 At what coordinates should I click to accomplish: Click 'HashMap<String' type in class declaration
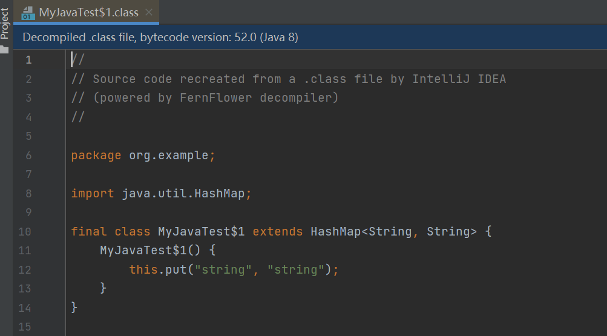click(361, 231)
